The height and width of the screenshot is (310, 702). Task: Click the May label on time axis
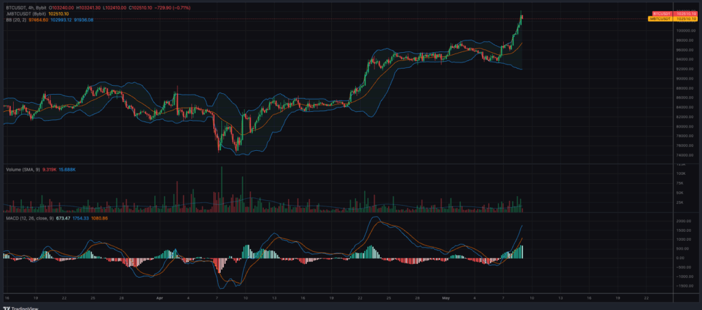[444, 299]
